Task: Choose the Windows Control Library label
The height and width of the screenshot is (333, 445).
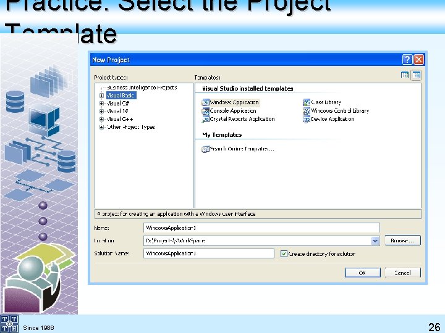Action: point(340,111)
